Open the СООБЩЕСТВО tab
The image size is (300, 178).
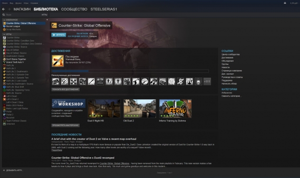pos(74,9)
